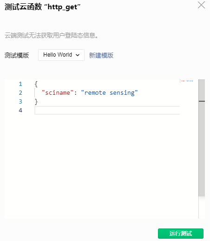Click the dropdown chevron next to Hello World
The image size is (210, 241).
point(78,55)
